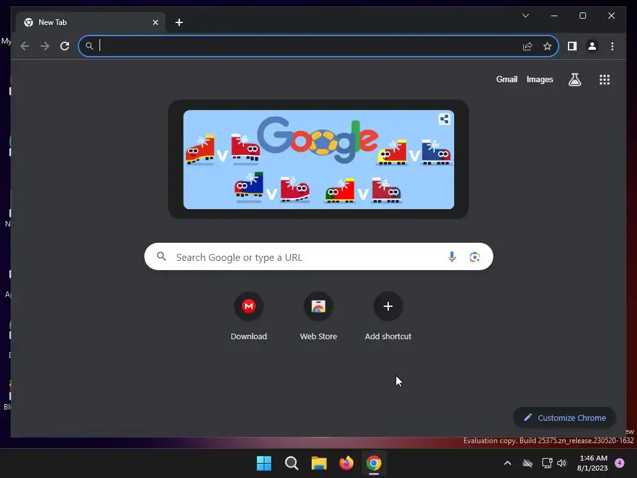Add a new shortcut tile
Viewport: 637px width, 478px height.
click(388, 316)
